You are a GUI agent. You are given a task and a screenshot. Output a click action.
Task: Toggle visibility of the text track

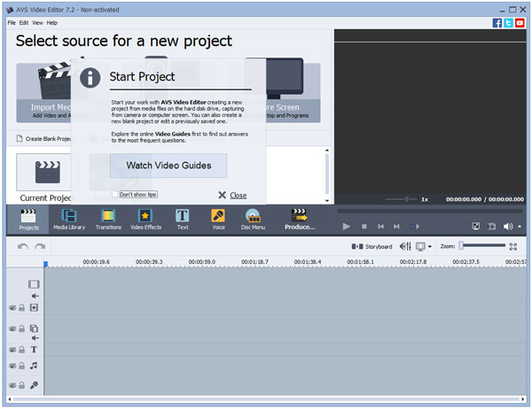tap(12, 350)
